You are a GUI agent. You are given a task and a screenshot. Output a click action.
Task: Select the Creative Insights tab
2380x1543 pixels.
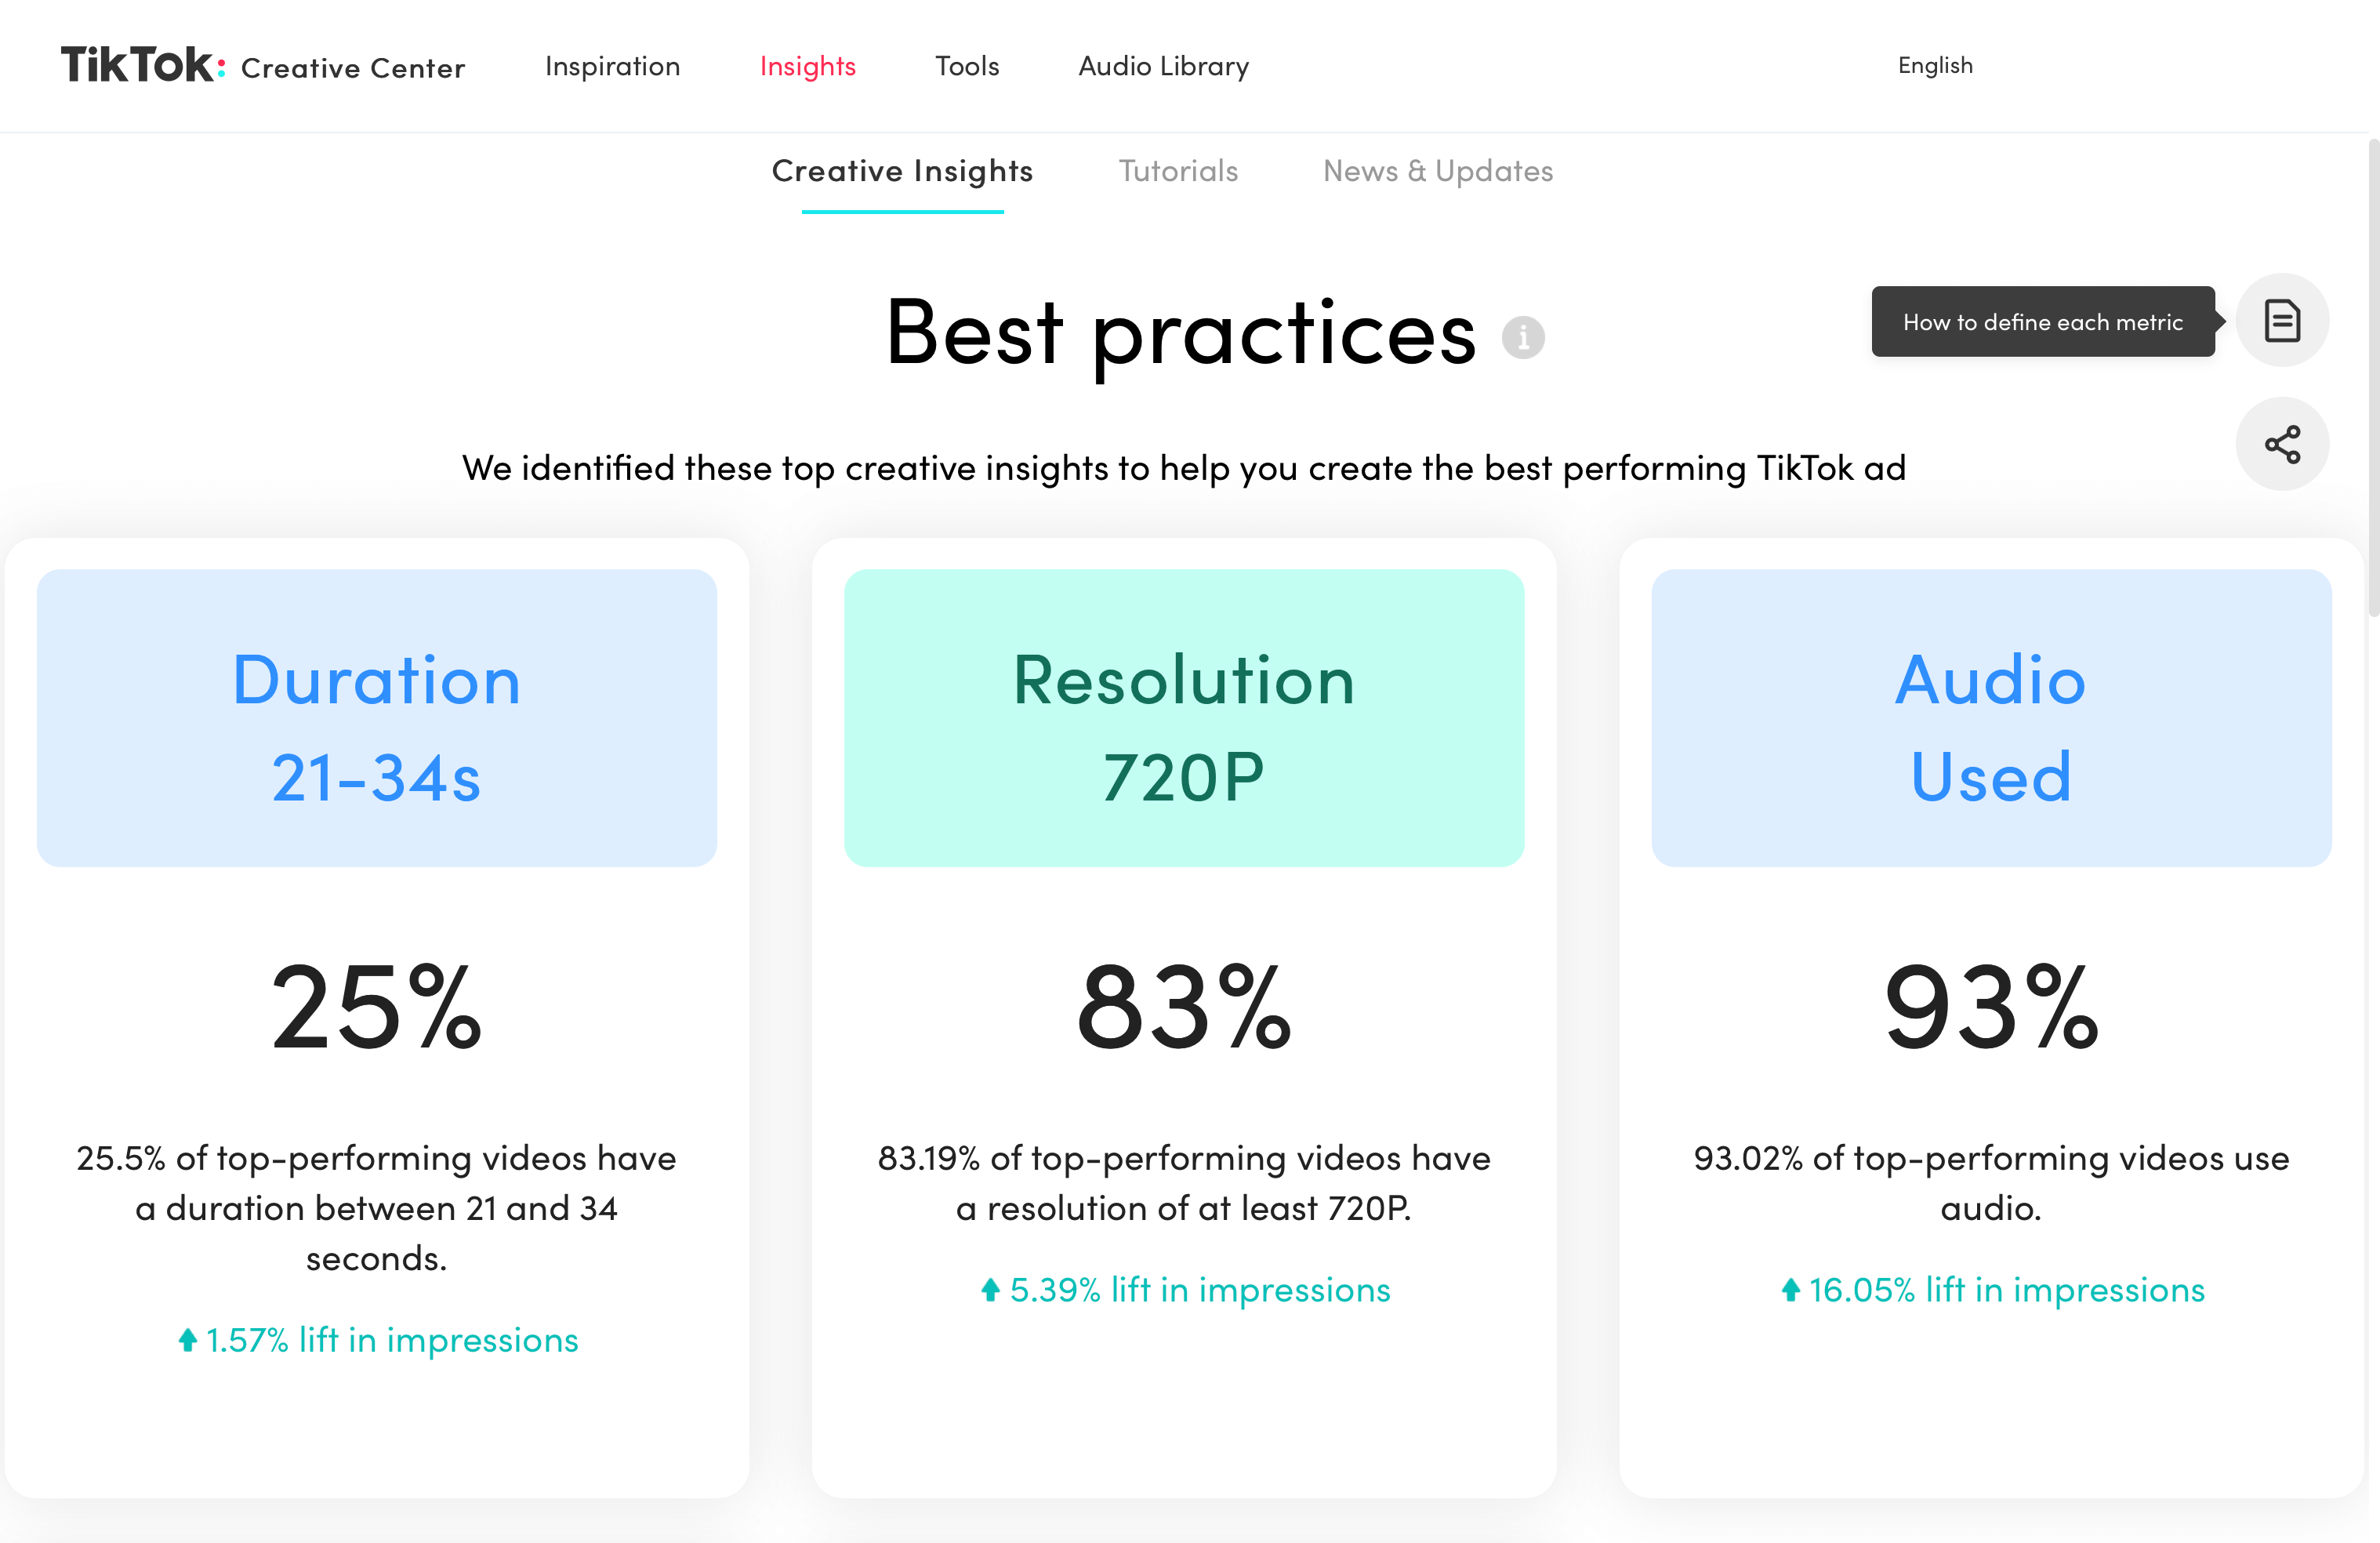(x=902, y=169)
